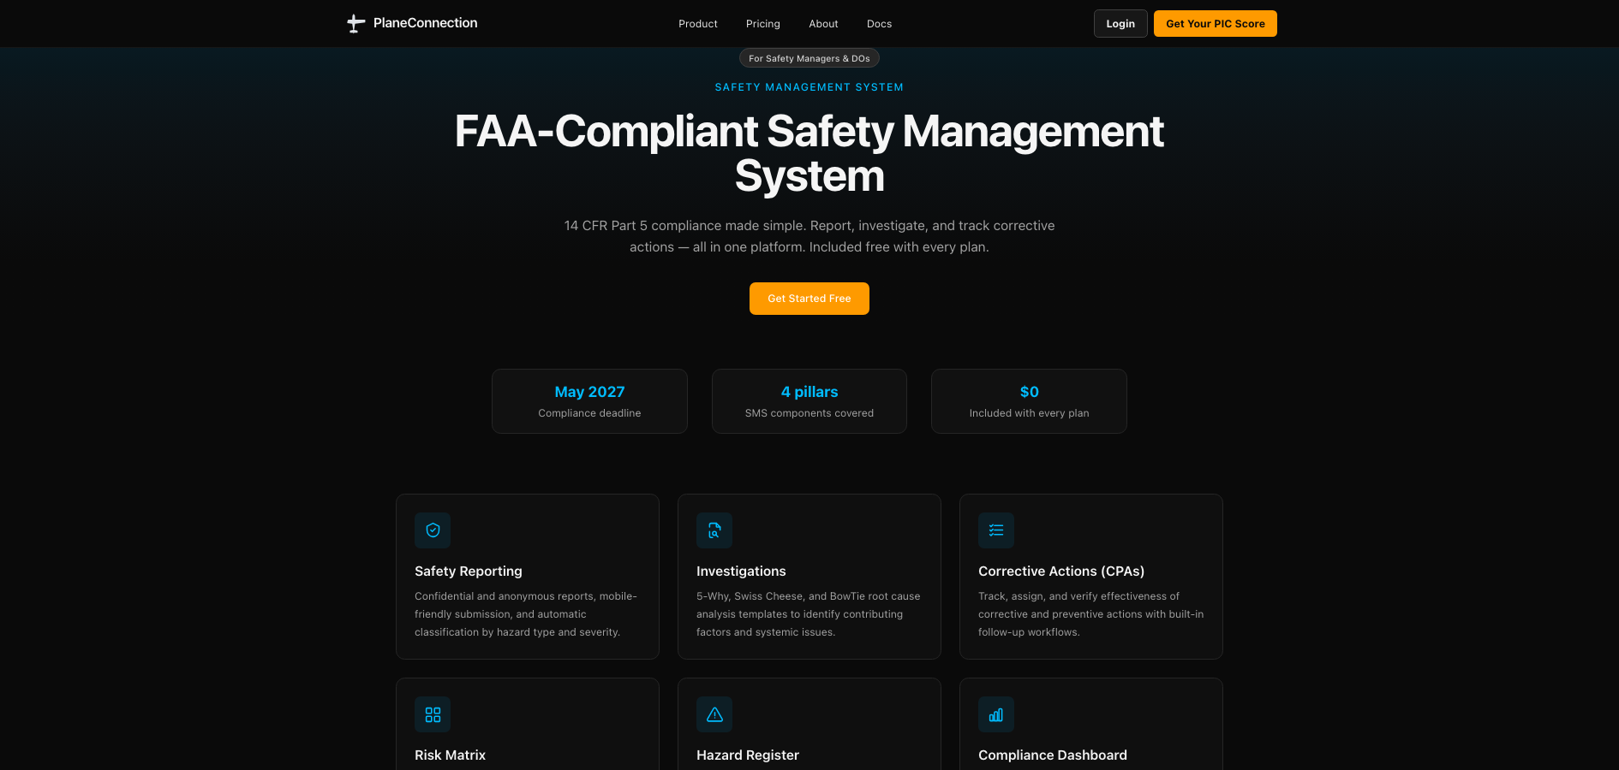Image resolution: width=1619 pixels, height=770 pixels.
Task: Click the Compliance Dashboard bar chart icon
Action: click(x=996, y=714)
